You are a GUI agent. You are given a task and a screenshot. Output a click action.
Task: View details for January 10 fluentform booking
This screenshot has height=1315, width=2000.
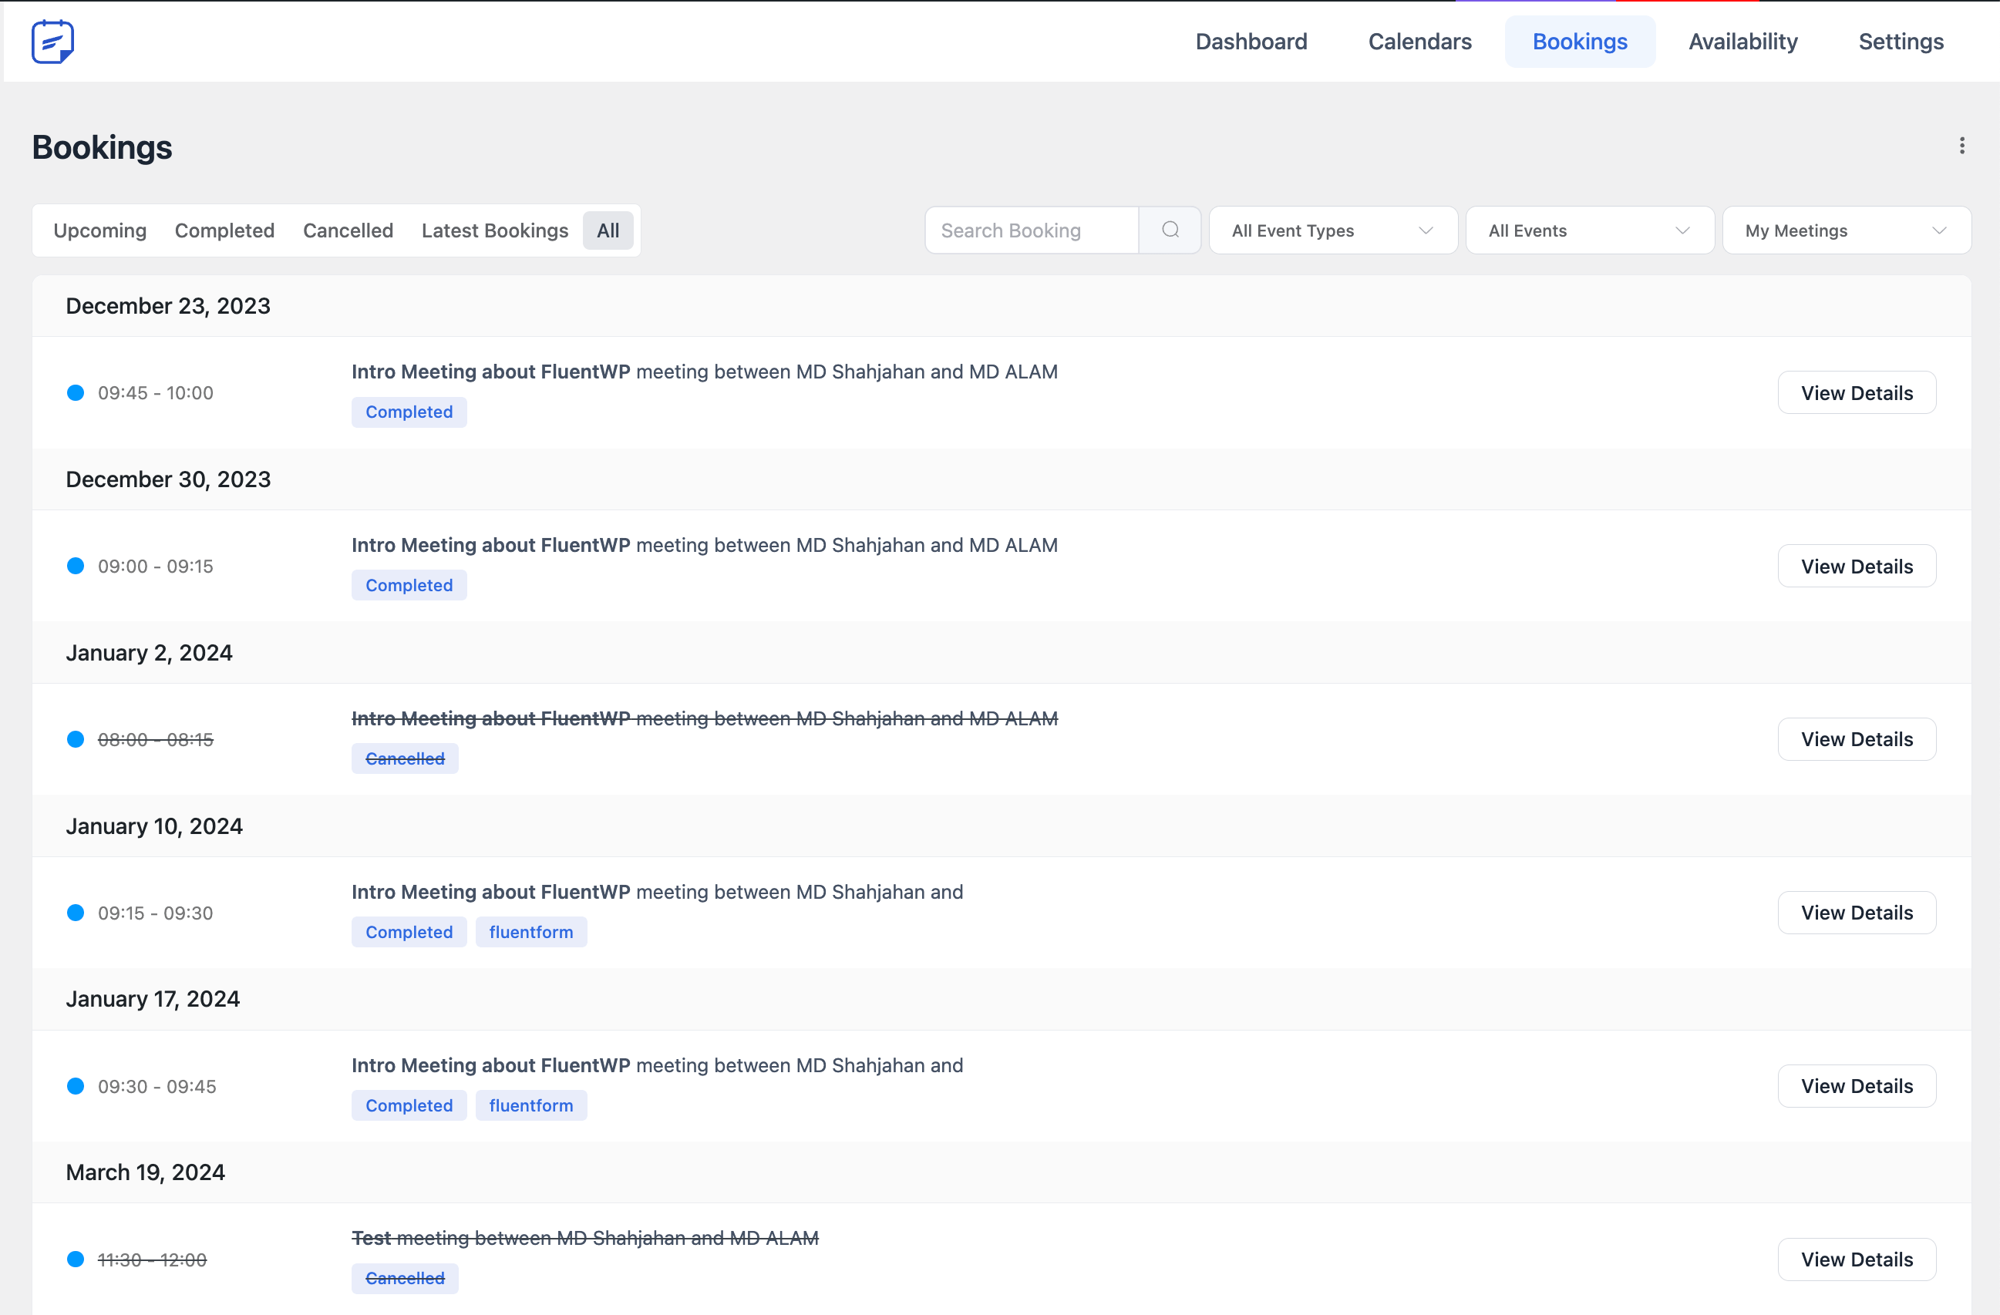[1856, 911]
